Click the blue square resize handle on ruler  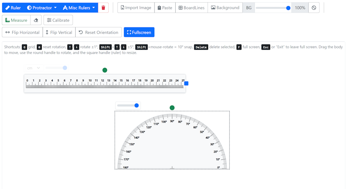click(186, 83)
